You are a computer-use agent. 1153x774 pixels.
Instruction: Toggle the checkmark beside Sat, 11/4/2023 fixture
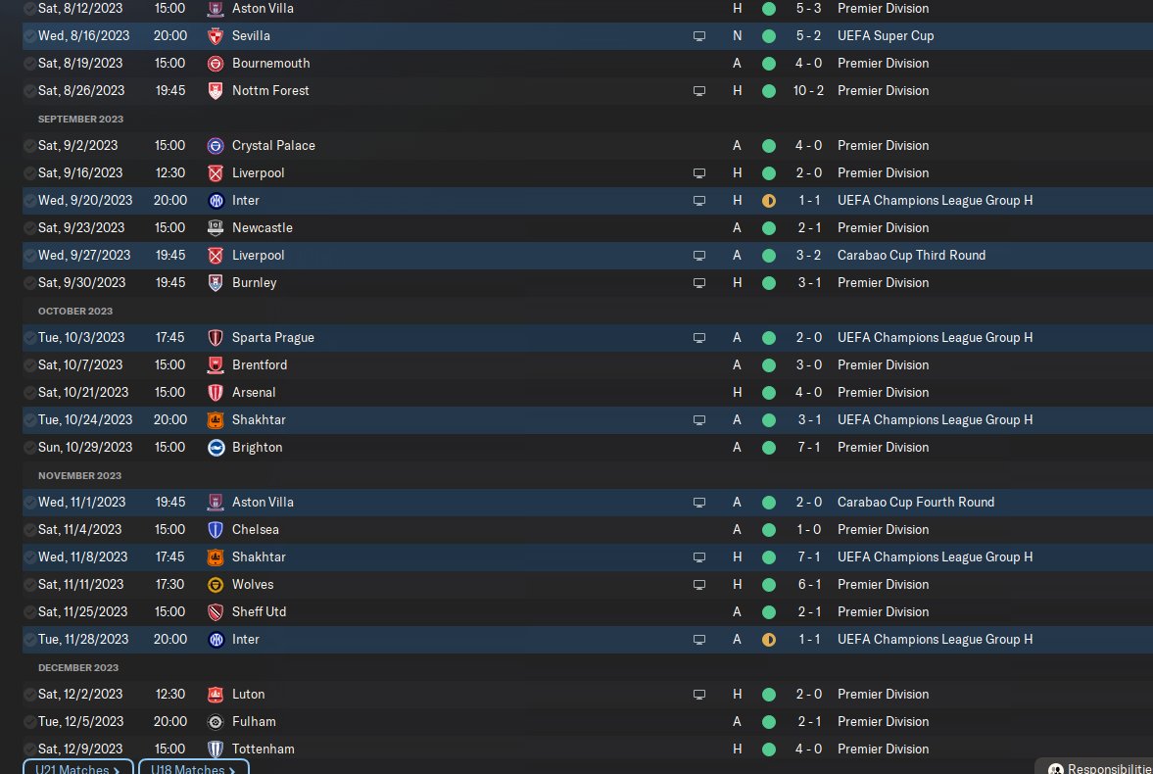point(29,530)
